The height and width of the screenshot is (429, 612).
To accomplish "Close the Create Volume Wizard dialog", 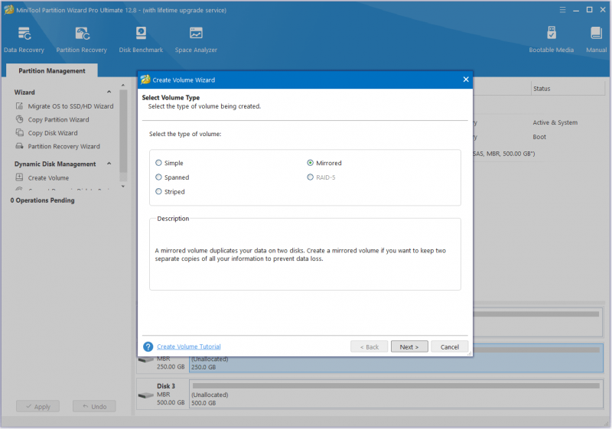I will click(466, 80).
